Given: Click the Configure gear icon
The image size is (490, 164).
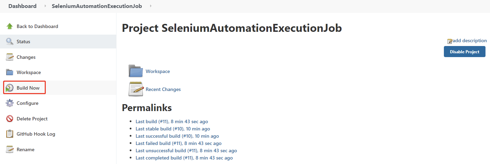Looking at the screenshot, I should [x=10, y=103].
